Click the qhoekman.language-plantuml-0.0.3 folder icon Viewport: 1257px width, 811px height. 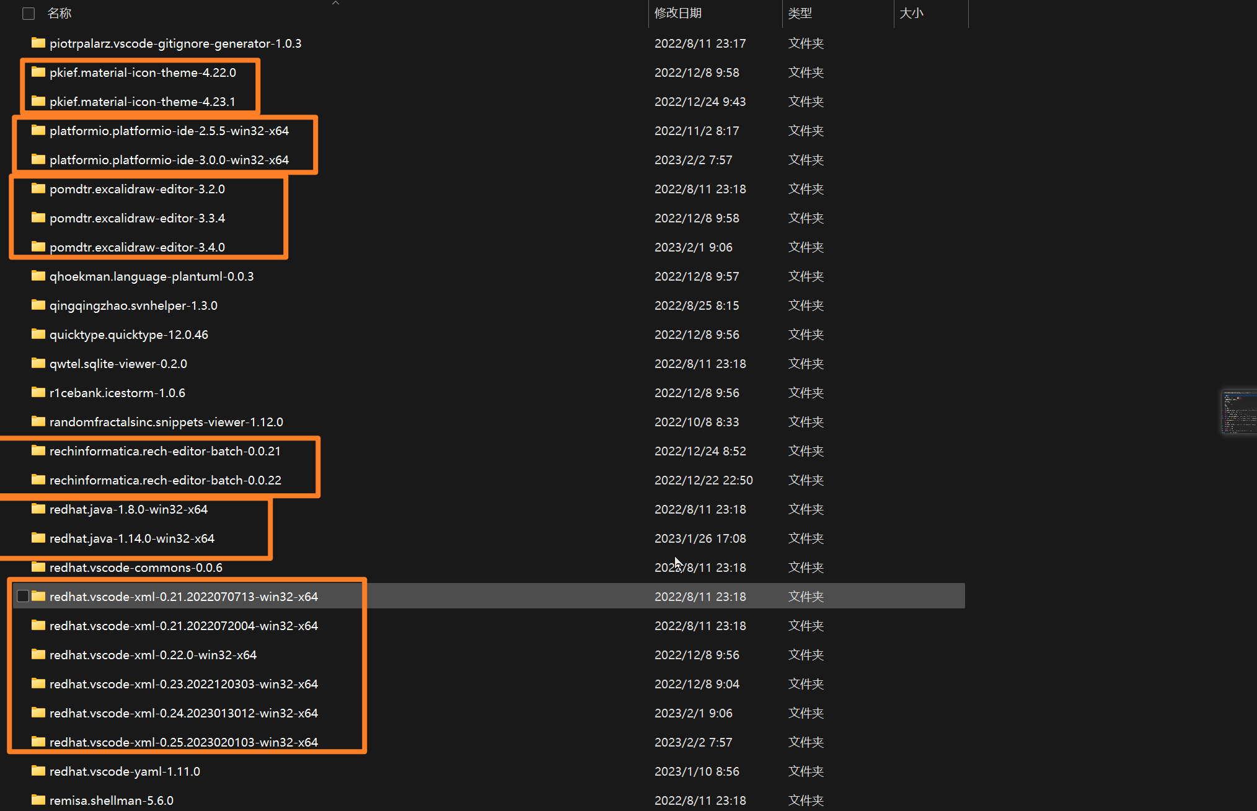click(x=38, y=276)
